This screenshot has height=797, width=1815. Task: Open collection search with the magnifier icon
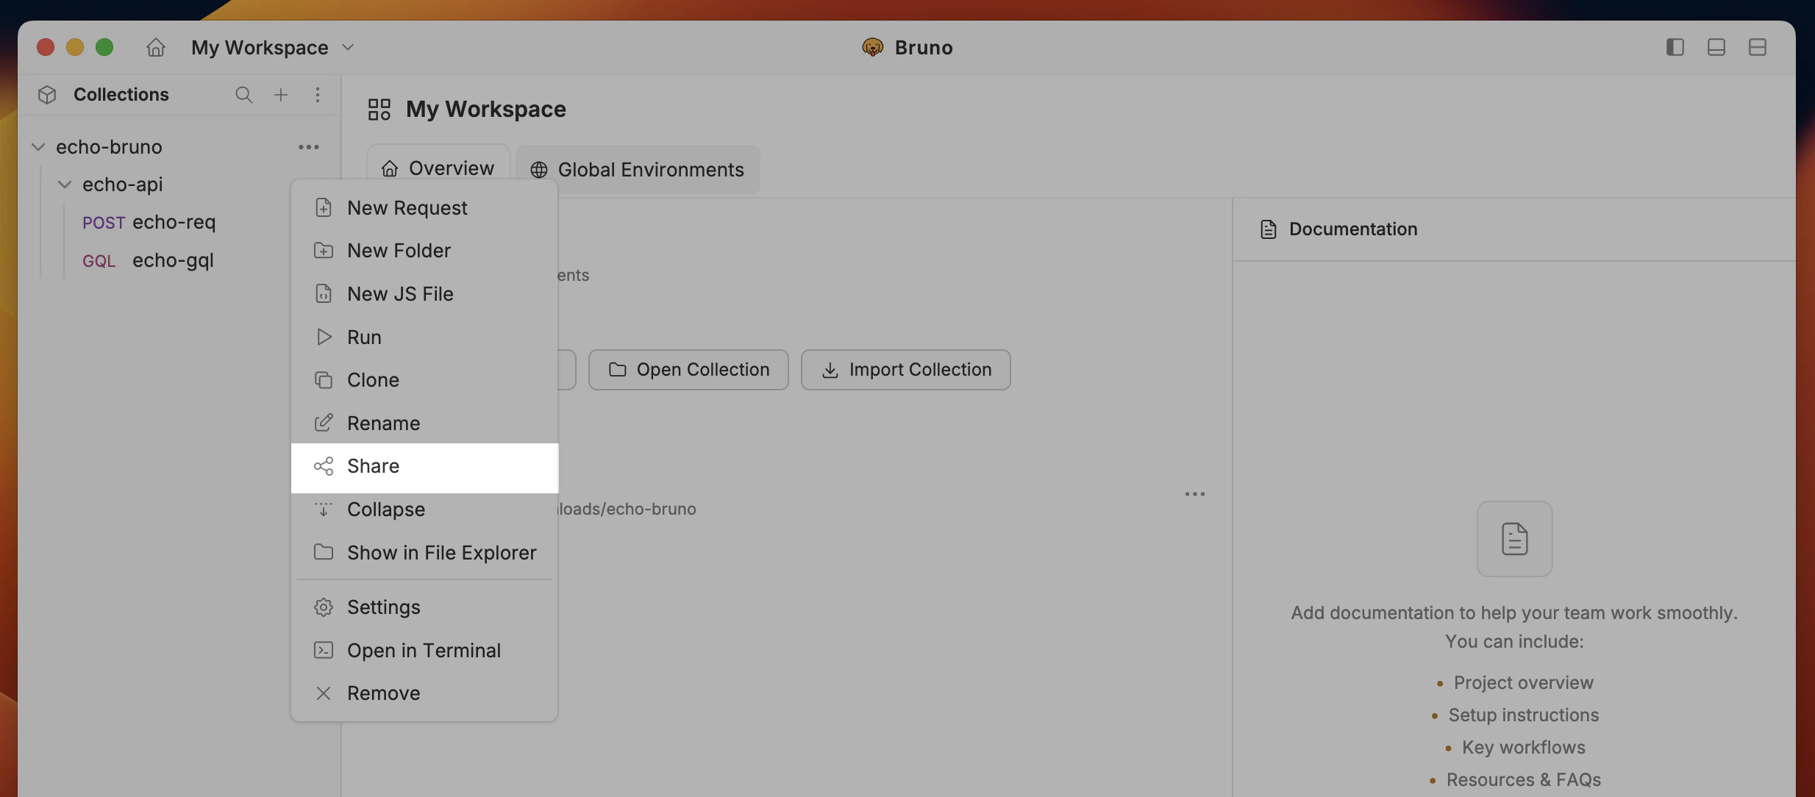coord(243,94)
